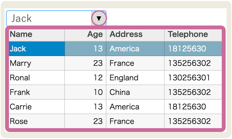Click the Jack text input field

coord(49,18)
